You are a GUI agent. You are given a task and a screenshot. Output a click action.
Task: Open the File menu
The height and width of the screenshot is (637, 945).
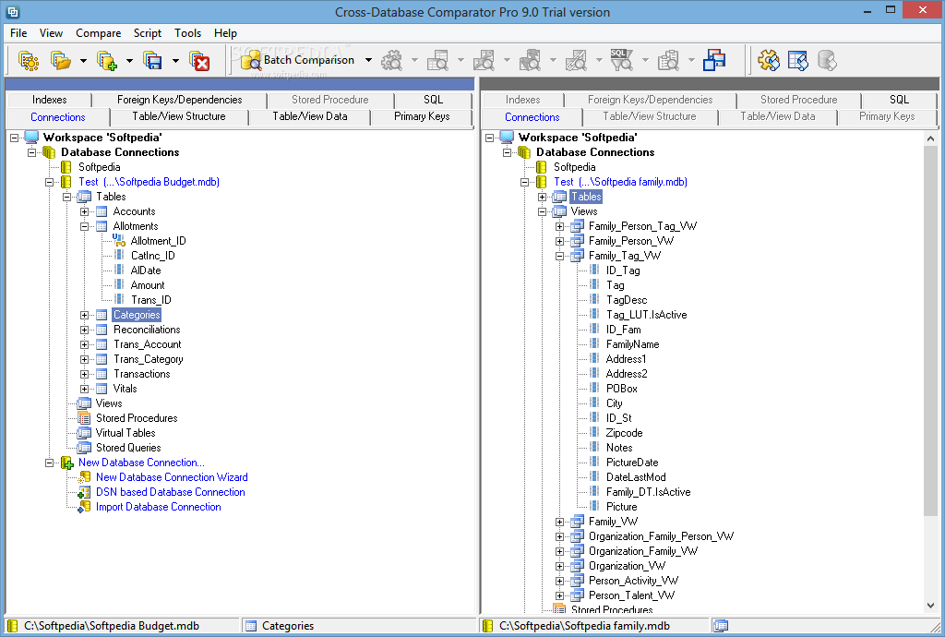[x=18, y=33]
